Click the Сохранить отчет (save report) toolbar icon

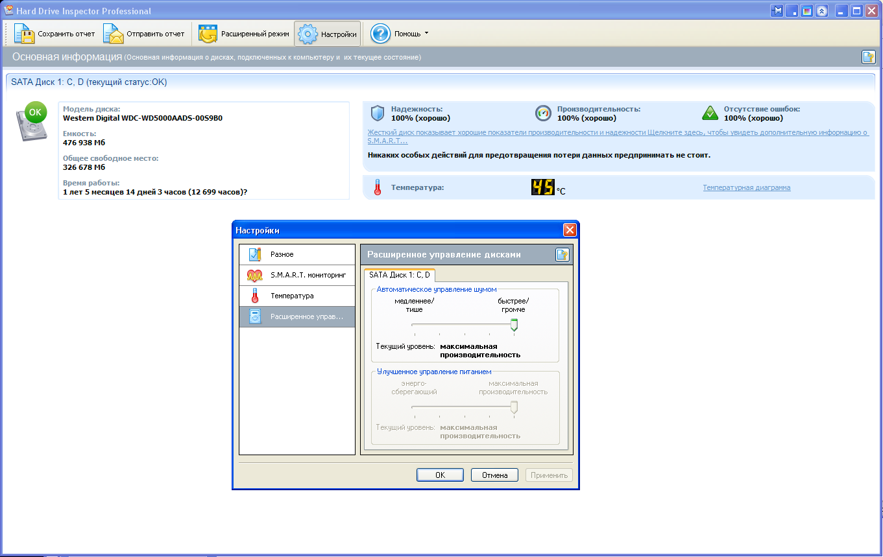(24, 34)
